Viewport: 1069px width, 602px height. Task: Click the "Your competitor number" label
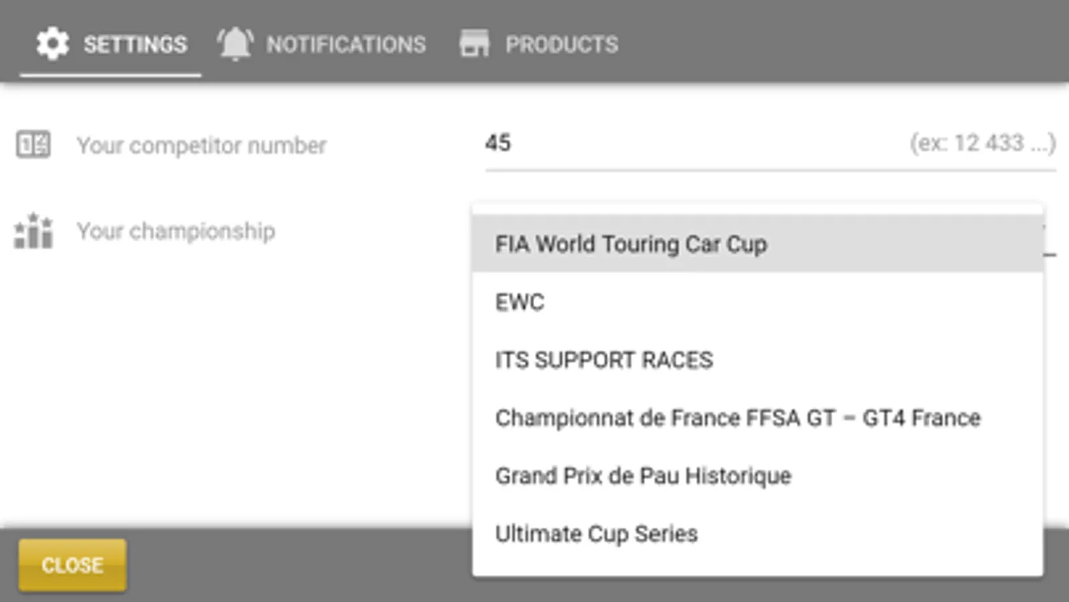(201, 145)
